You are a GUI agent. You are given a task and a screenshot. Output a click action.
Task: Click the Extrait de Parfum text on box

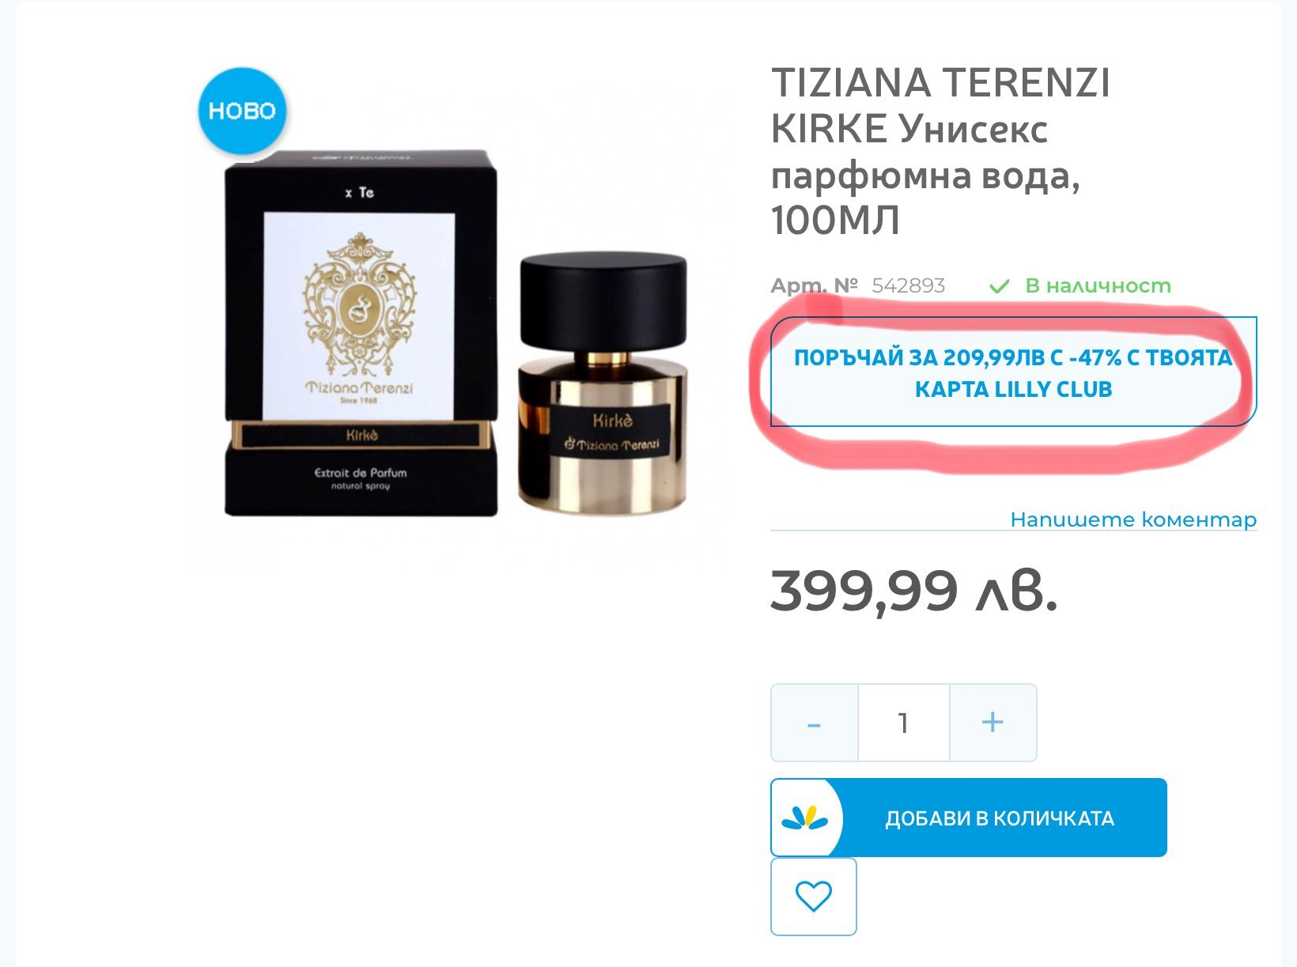tap(361, 473)
